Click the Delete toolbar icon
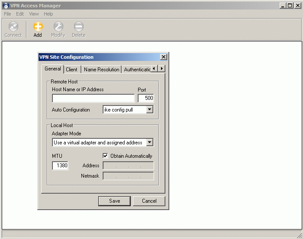This screenshot has height=239, width=303. [x=79, y=26]
